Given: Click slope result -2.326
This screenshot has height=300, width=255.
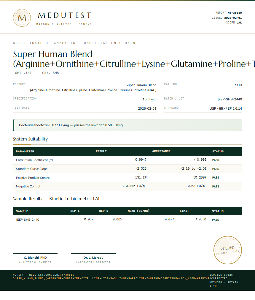Looking at the screenshot, I should [x=141, y=168].
